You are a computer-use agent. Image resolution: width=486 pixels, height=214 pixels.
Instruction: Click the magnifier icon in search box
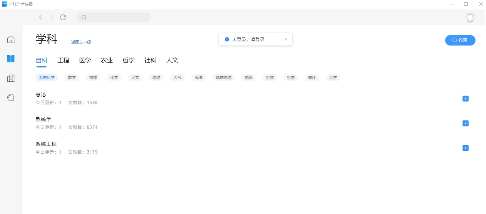[83, 17]
